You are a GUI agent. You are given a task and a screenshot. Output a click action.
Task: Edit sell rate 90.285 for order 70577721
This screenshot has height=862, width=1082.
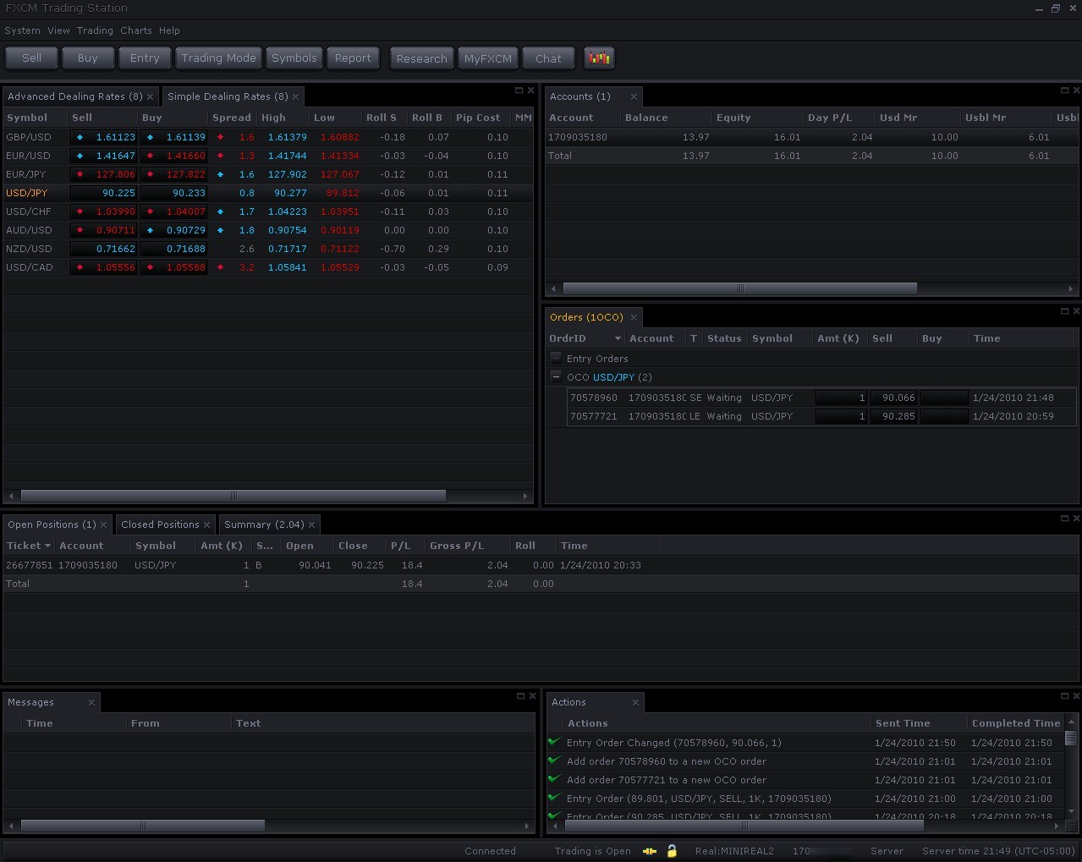click(894, 416)
